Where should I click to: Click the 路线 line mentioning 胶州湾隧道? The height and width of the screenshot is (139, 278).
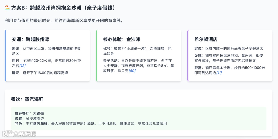coord(46,51)
